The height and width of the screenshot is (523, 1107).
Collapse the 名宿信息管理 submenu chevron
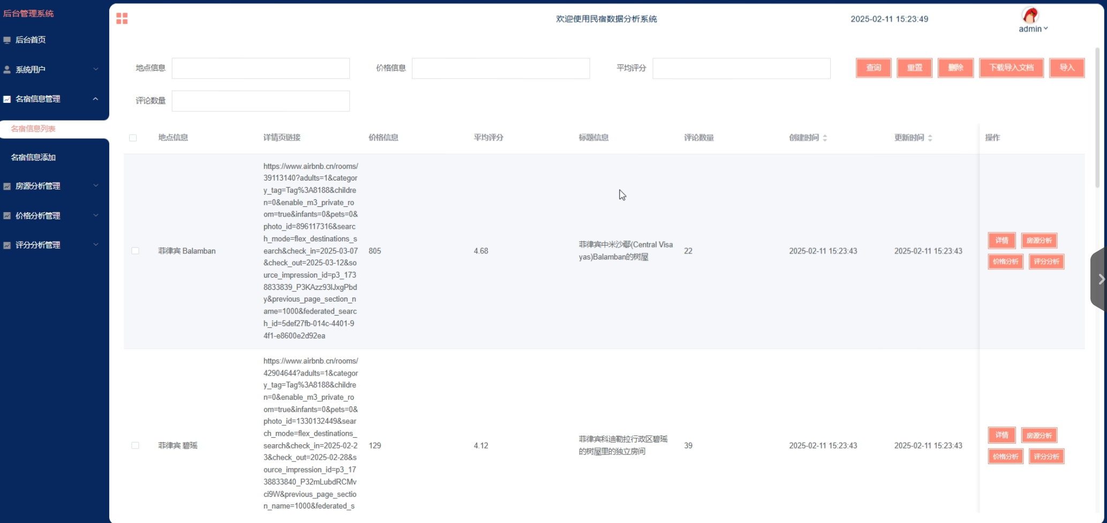click(96, 99)
